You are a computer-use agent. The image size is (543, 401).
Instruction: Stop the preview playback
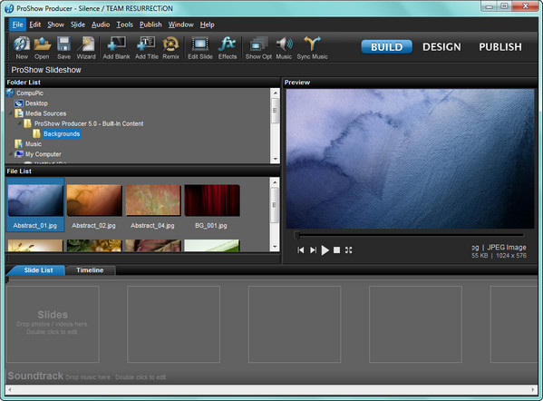pyautogui.click(x=336, y=249)
